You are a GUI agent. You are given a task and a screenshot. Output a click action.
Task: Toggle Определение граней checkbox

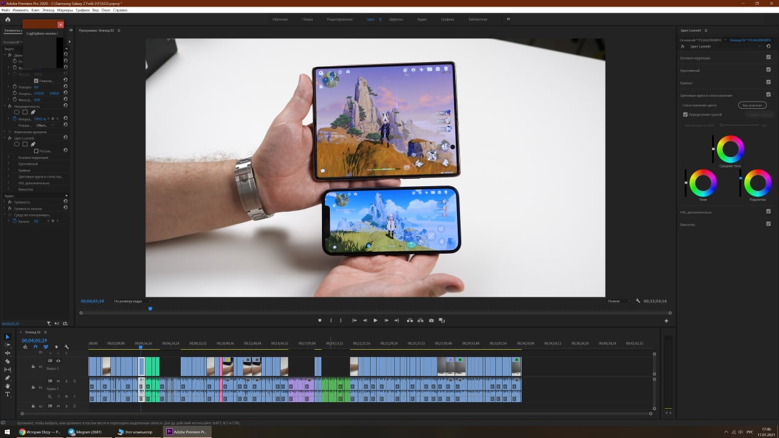[685, 114]
